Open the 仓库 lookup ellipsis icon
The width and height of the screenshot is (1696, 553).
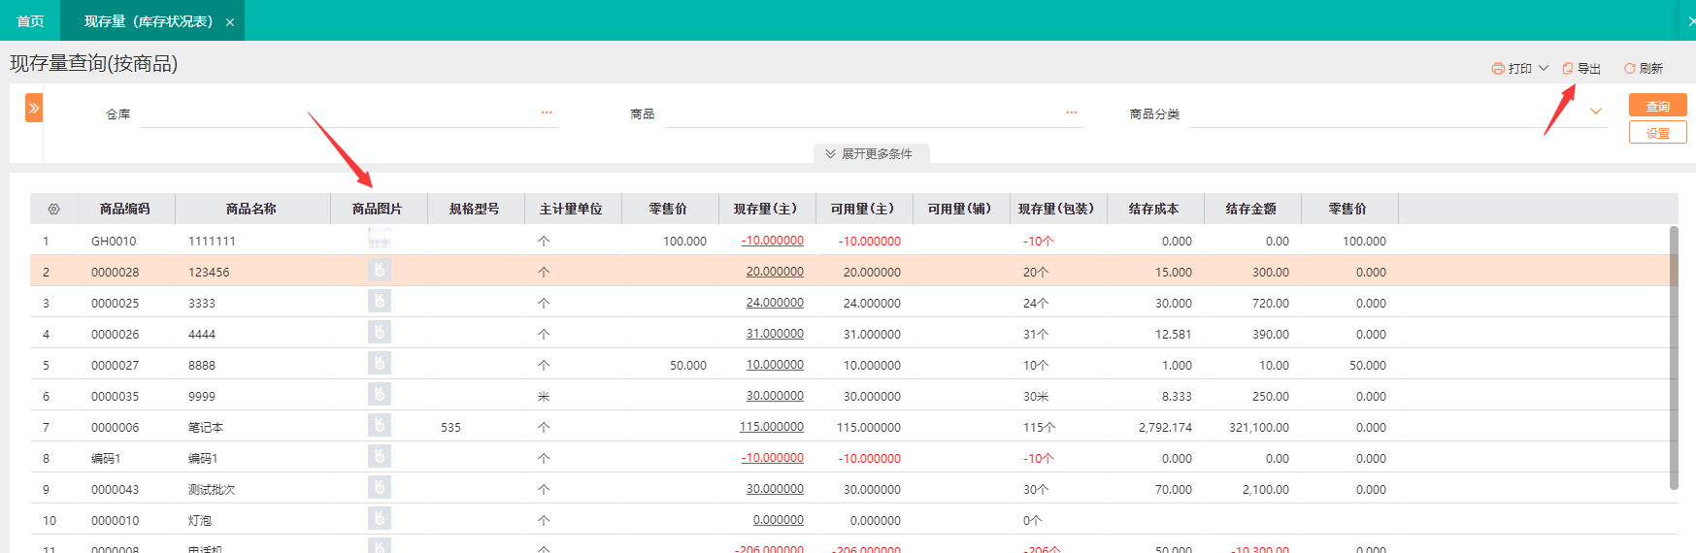click(547, 114)
